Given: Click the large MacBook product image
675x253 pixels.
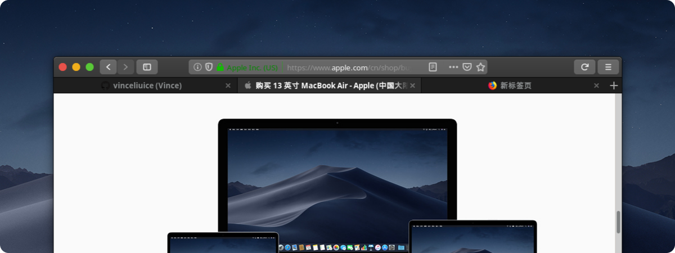Looking at the screenshot, I should click(337, 186).
